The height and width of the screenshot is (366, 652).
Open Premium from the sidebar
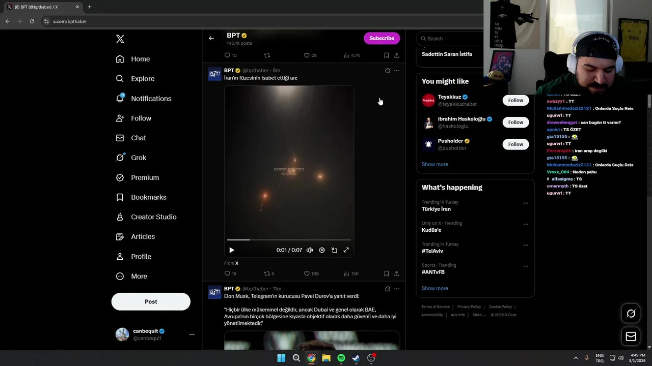pos(137,177)
